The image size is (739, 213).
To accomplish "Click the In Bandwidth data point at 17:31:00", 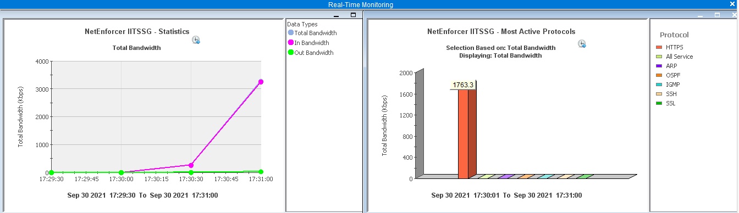I will point(261,82).
